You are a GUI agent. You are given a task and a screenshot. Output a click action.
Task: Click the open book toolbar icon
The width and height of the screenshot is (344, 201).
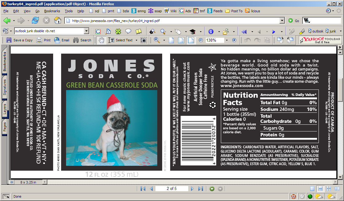coord(139,32)
